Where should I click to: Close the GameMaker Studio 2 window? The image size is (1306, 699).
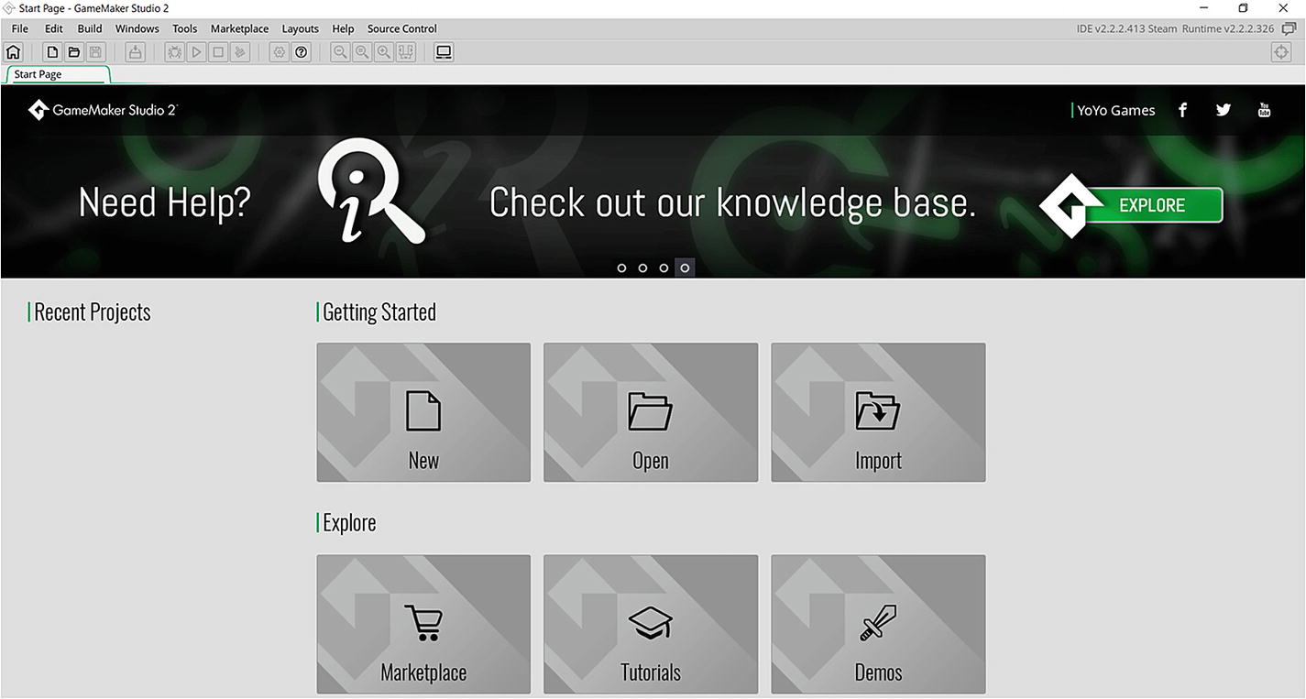click(1283, 8)
